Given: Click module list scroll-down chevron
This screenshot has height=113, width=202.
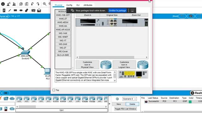Looking at the screenshot, I should coord(73,67).
